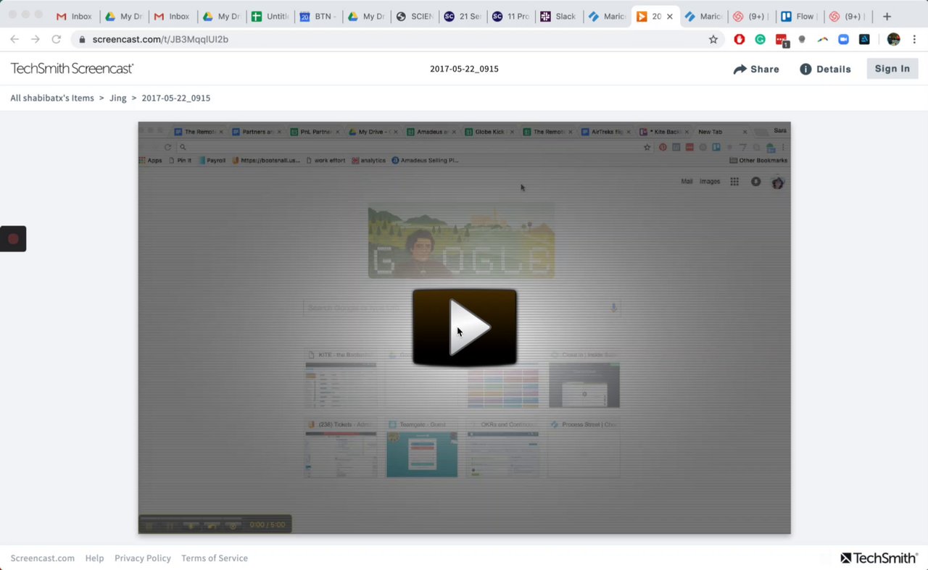
Task: Click the Share arrow icon
Action: (739, 70)
